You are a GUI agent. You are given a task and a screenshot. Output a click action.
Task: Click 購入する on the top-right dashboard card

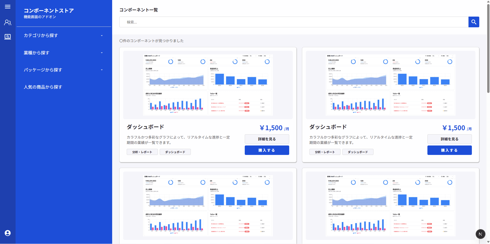click(x=449, y=150)
